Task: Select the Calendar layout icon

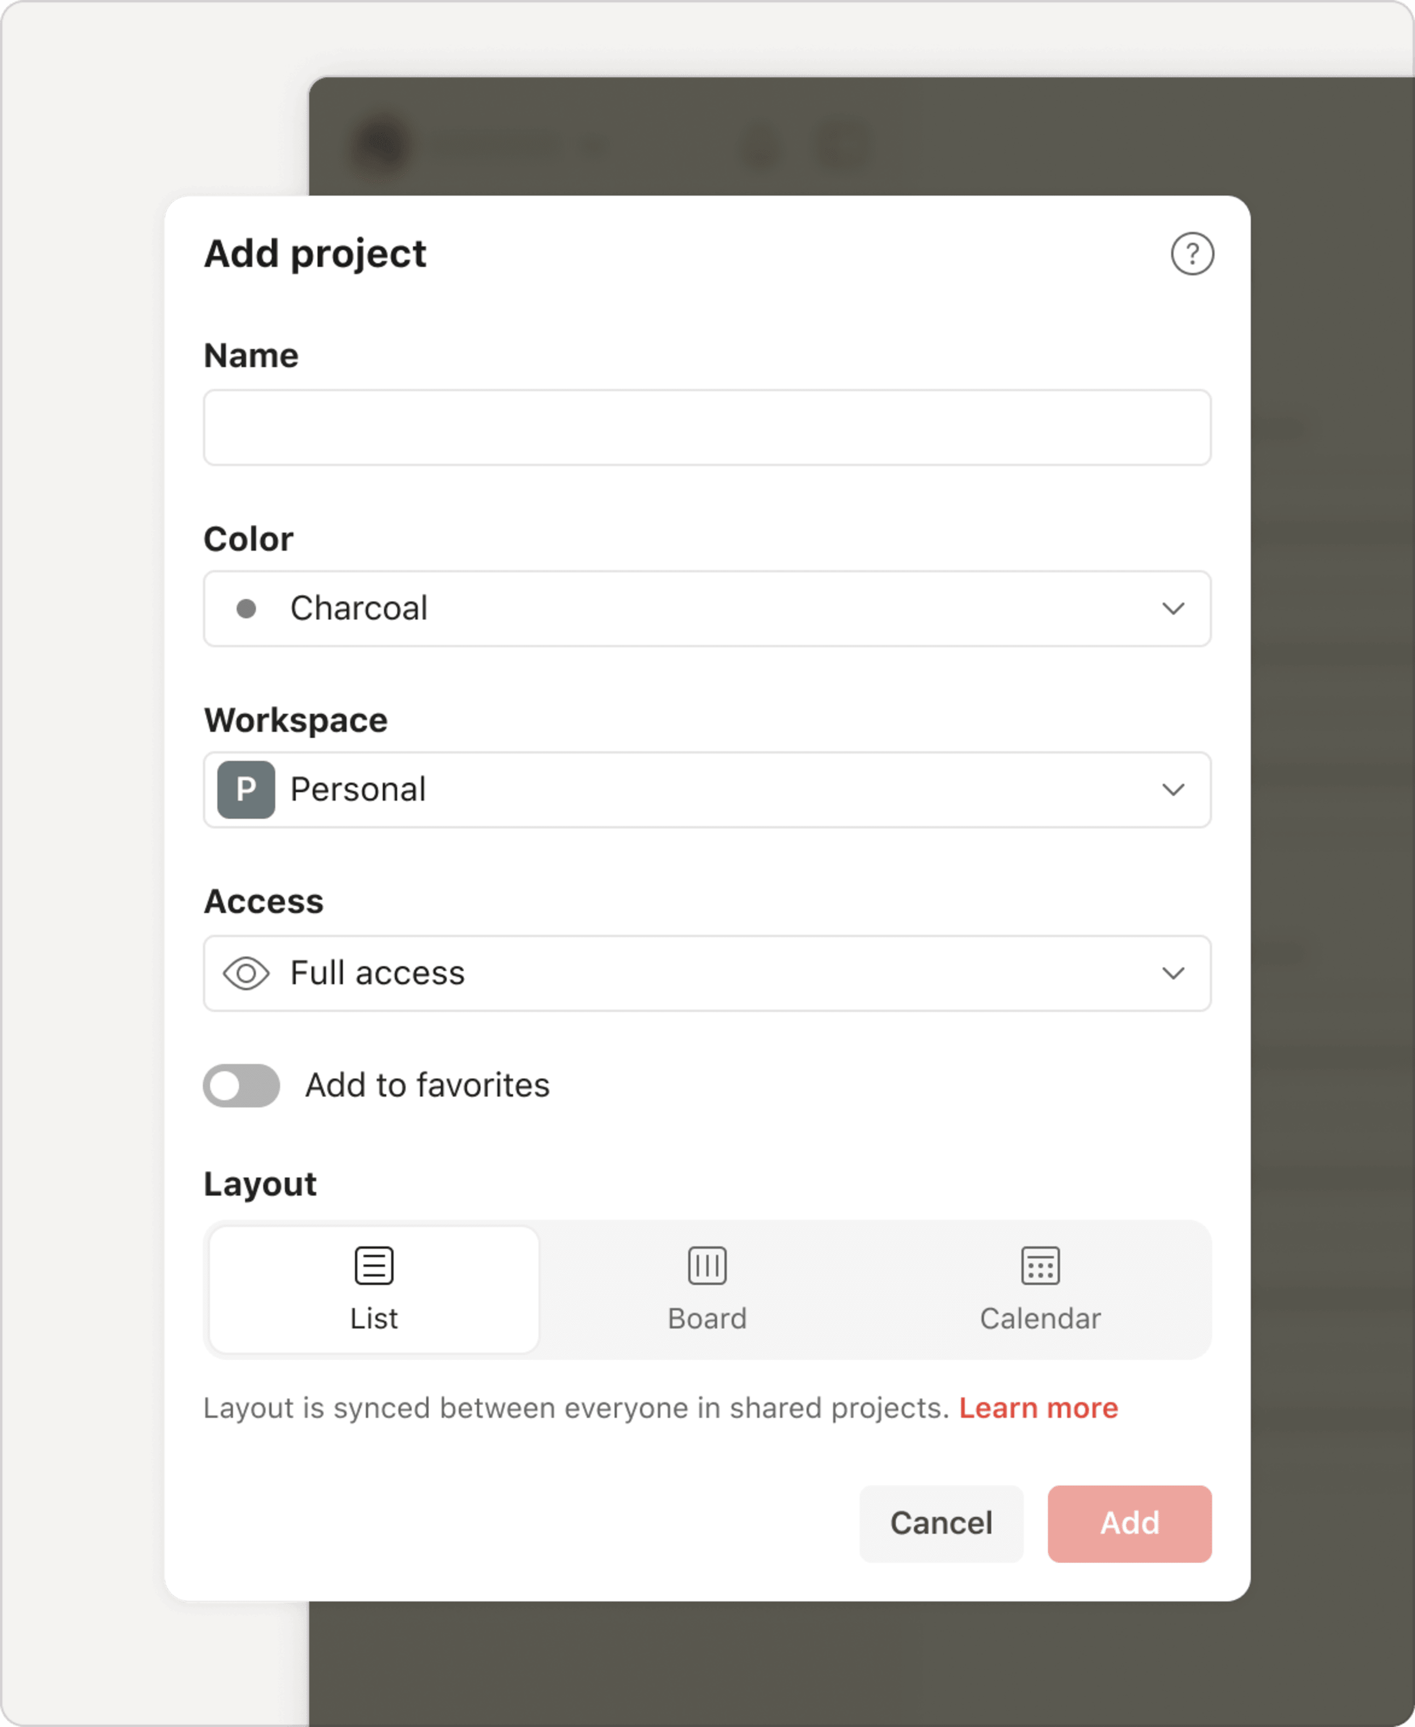Action: click(x=1039, y=1265)
